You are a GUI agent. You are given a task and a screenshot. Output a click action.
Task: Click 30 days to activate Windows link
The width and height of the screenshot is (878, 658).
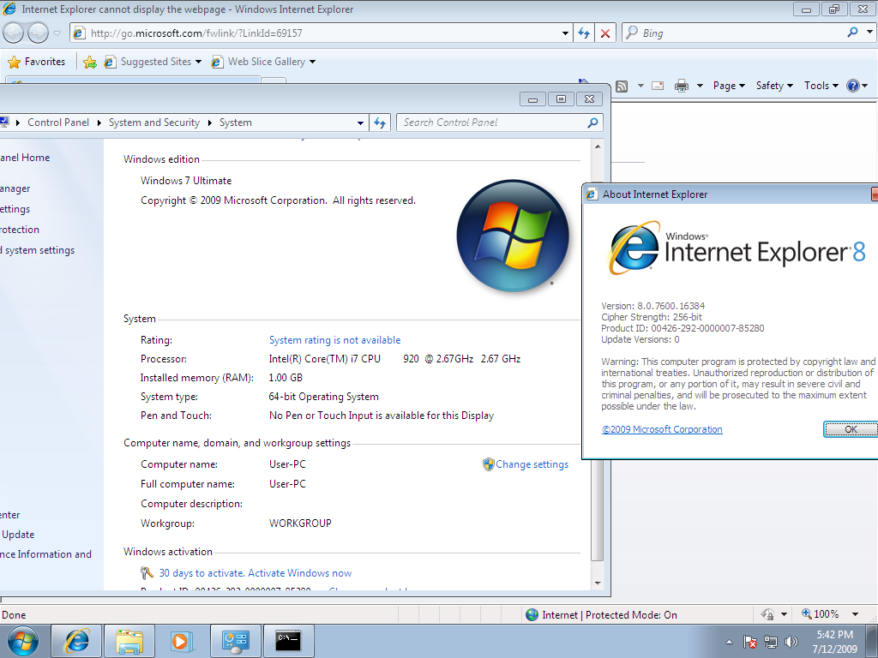(x=256, y=573)
